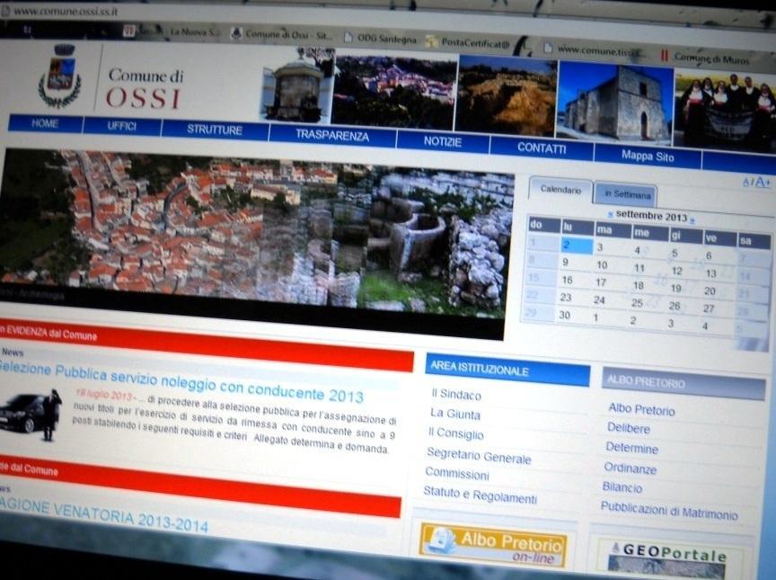Open the Il Consiglio link
This screenshot has height=580, width=776.
click(456, 433)
